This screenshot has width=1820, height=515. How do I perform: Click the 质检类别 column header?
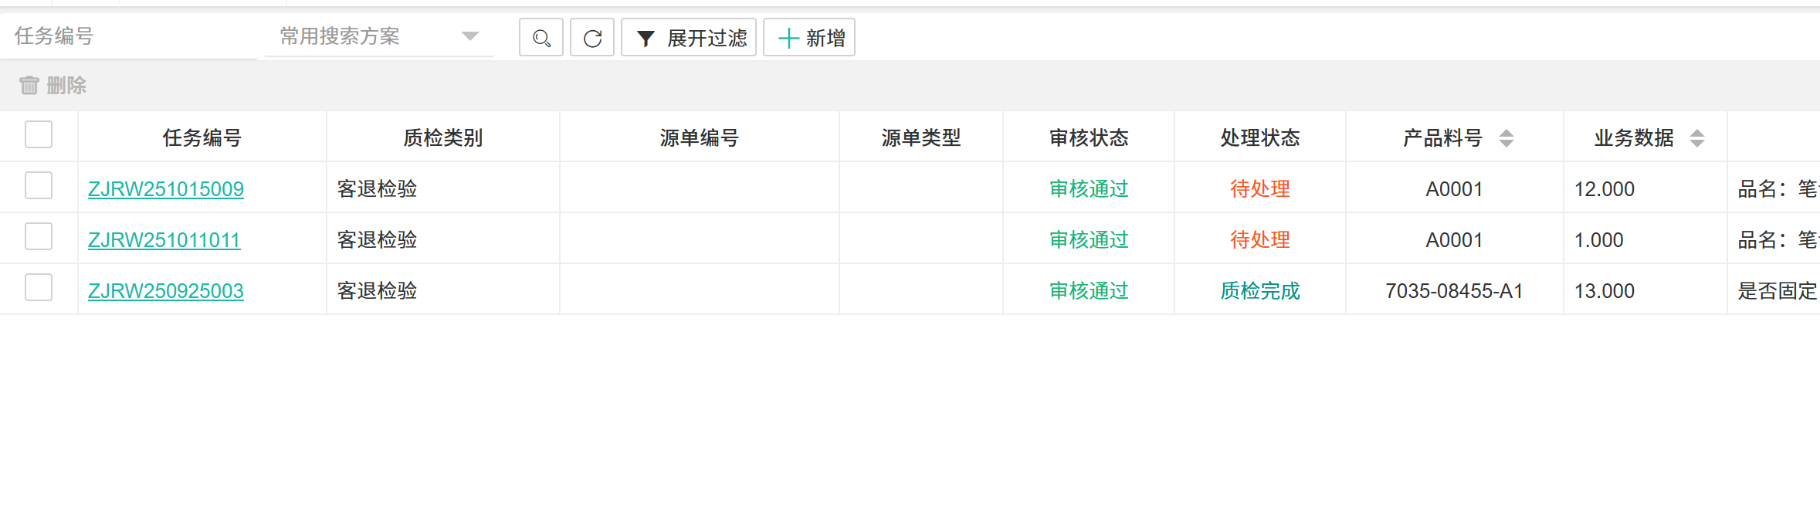pyautogui.click(x=443, y=137)
